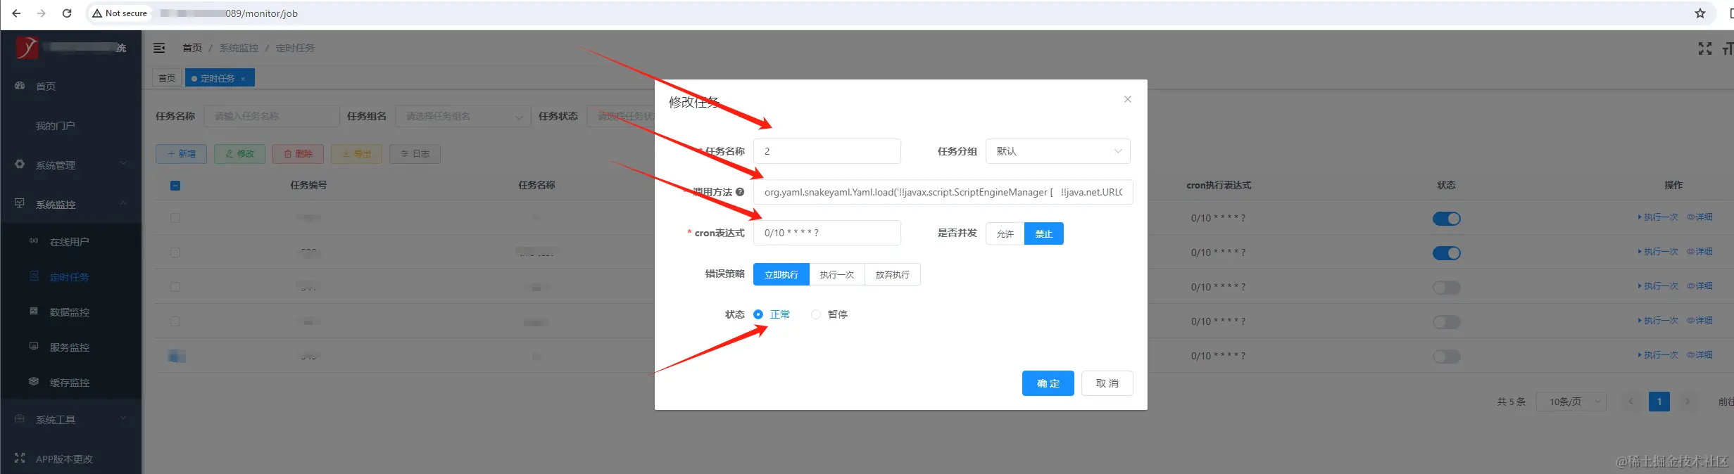Click the 修改 toolbar button

[239, 153]
